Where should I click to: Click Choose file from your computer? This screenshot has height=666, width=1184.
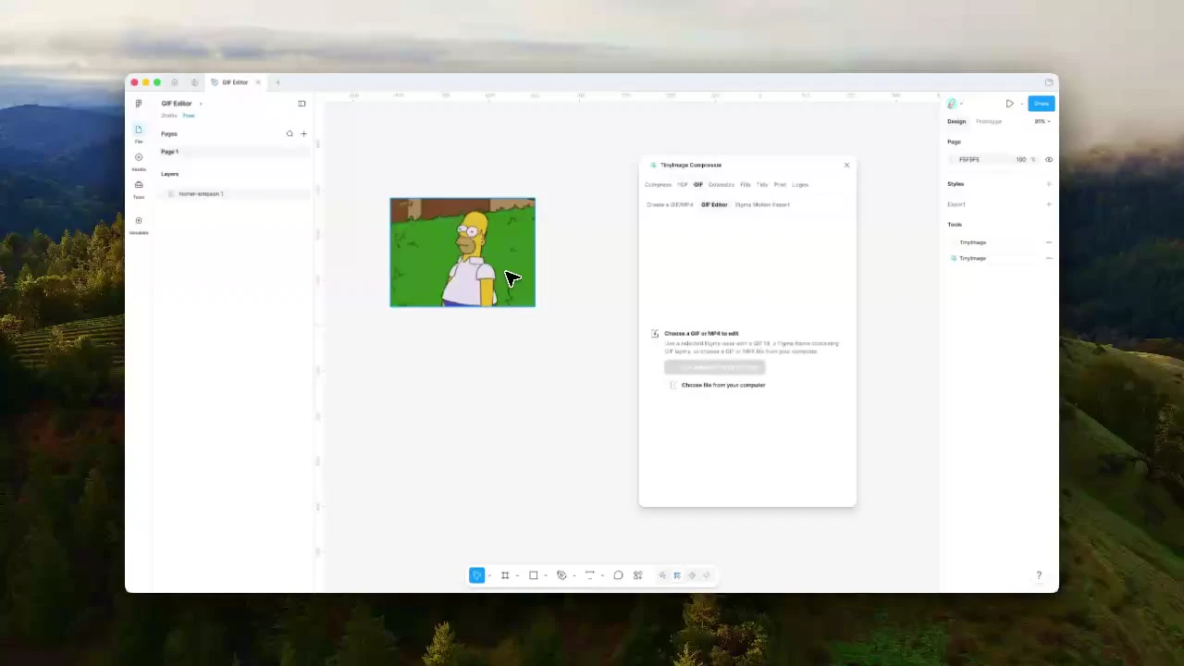[x=723, y=385]
